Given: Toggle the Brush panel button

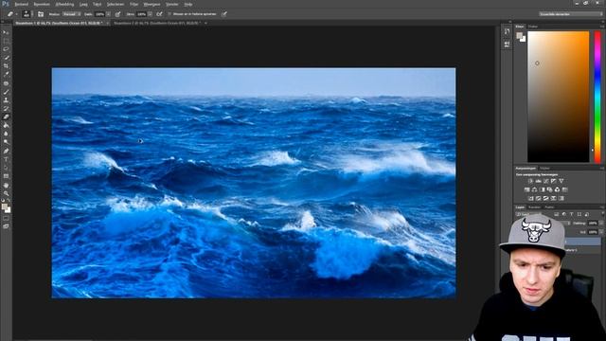Looking at the screenshot, I should click(40, 14).
